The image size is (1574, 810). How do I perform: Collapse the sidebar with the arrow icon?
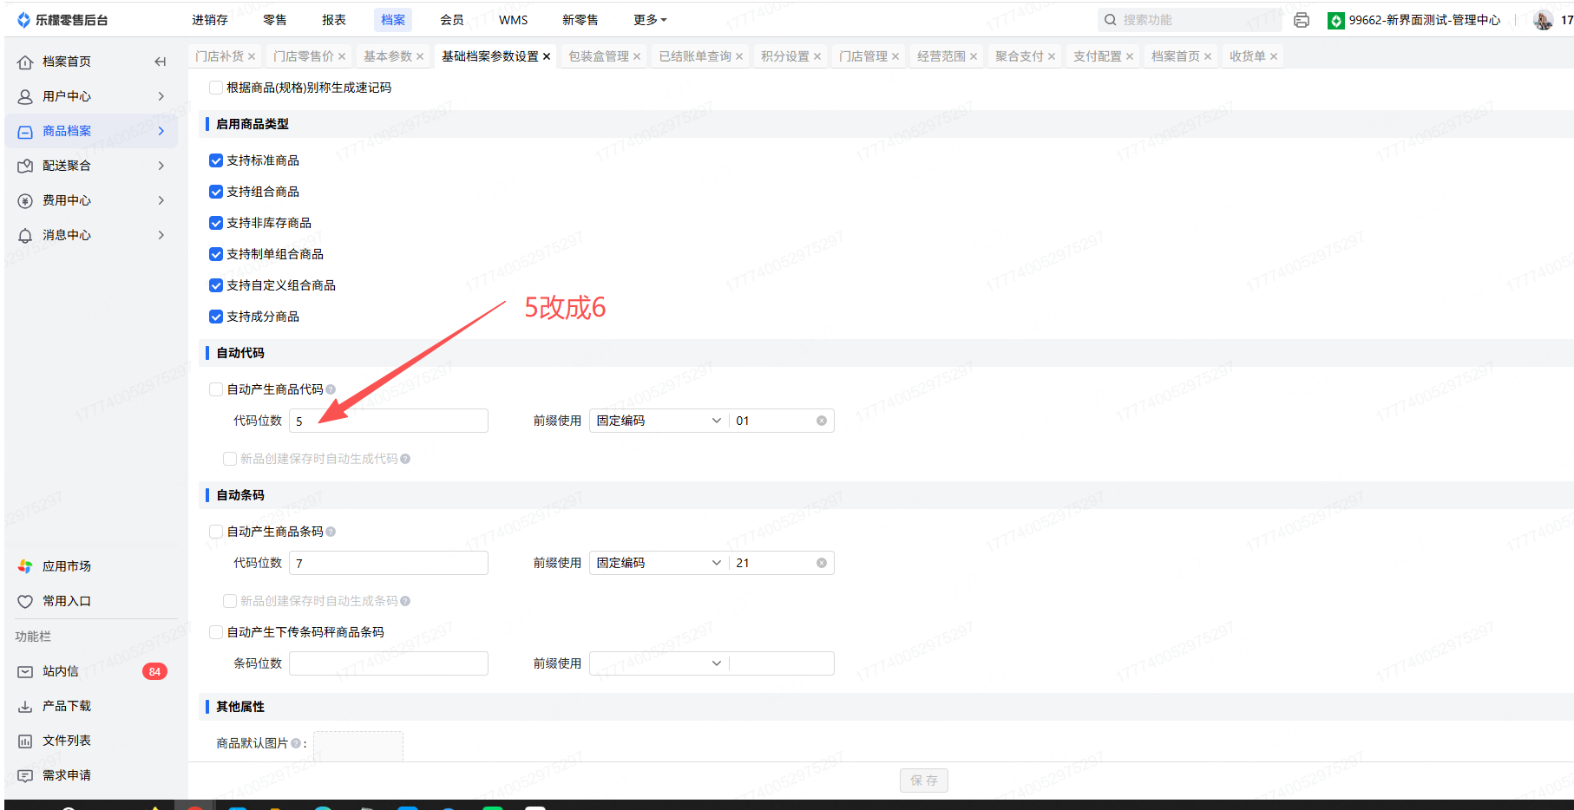(161, 62)
